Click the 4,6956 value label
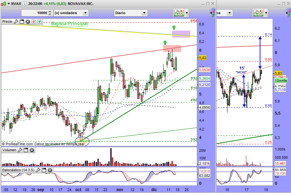Screen dimensions: 291x193 pyautogui.click(x=204, y=107)
